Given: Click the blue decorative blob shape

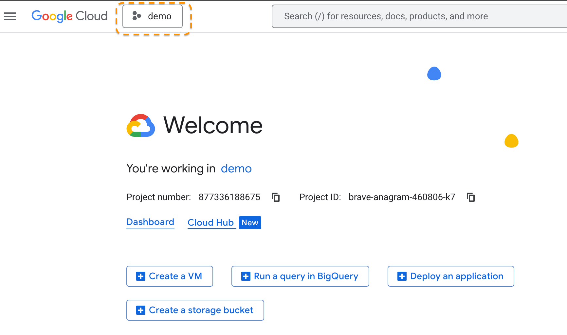Looking at the screenshot, I should pyautogui.click(x=434, y=74).
